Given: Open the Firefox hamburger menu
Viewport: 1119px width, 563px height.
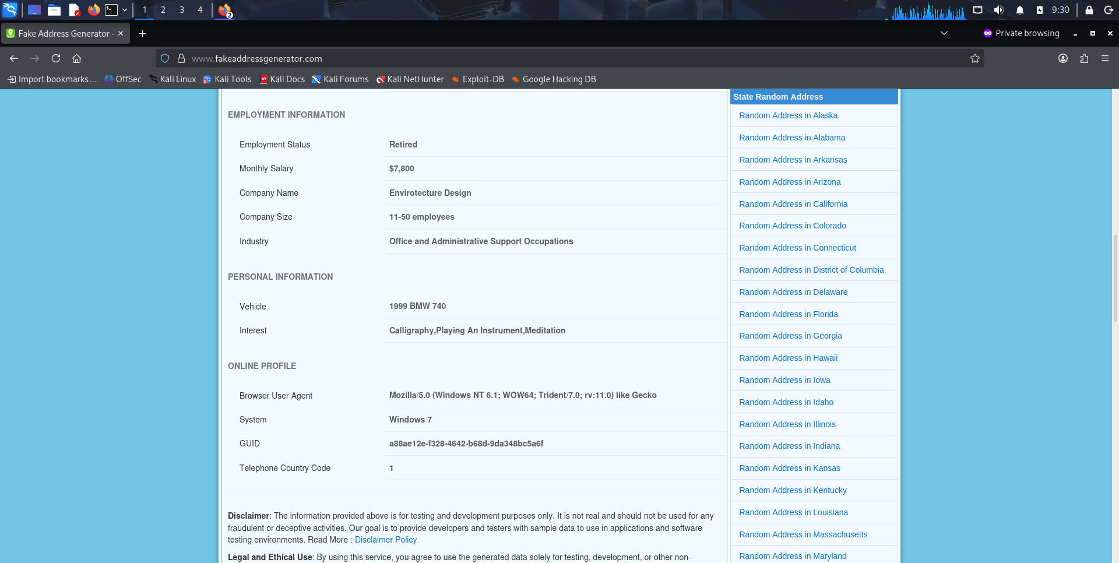Looking at the screenshot, I should 1105,58.
